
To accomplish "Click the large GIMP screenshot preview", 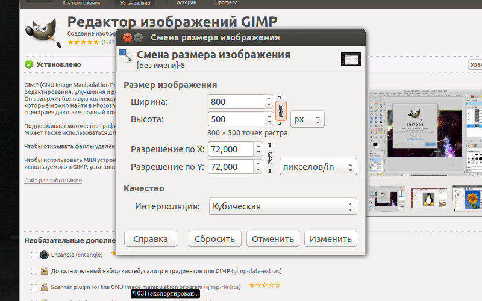I will pyautogui.click(x=425, y=133).
